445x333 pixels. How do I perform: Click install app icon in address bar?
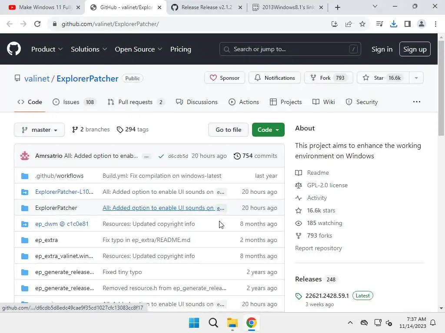[x=334, y=24]
